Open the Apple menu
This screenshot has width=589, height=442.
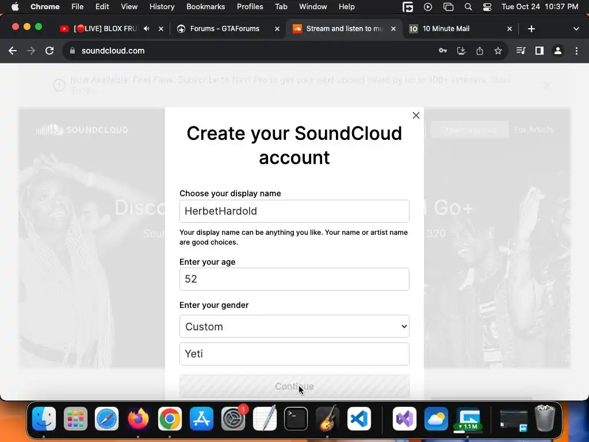click(x=15, y=7)
